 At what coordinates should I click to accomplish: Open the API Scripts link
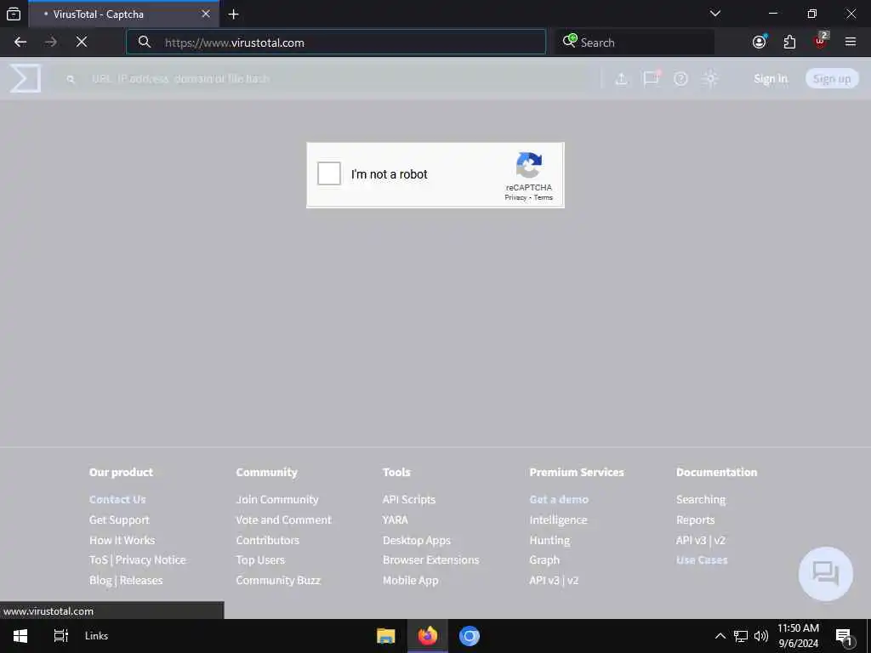point(409,499)
